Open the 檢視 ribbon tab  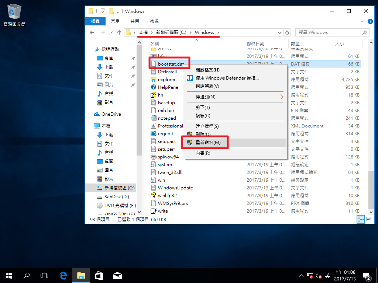[x=154, y=21]
